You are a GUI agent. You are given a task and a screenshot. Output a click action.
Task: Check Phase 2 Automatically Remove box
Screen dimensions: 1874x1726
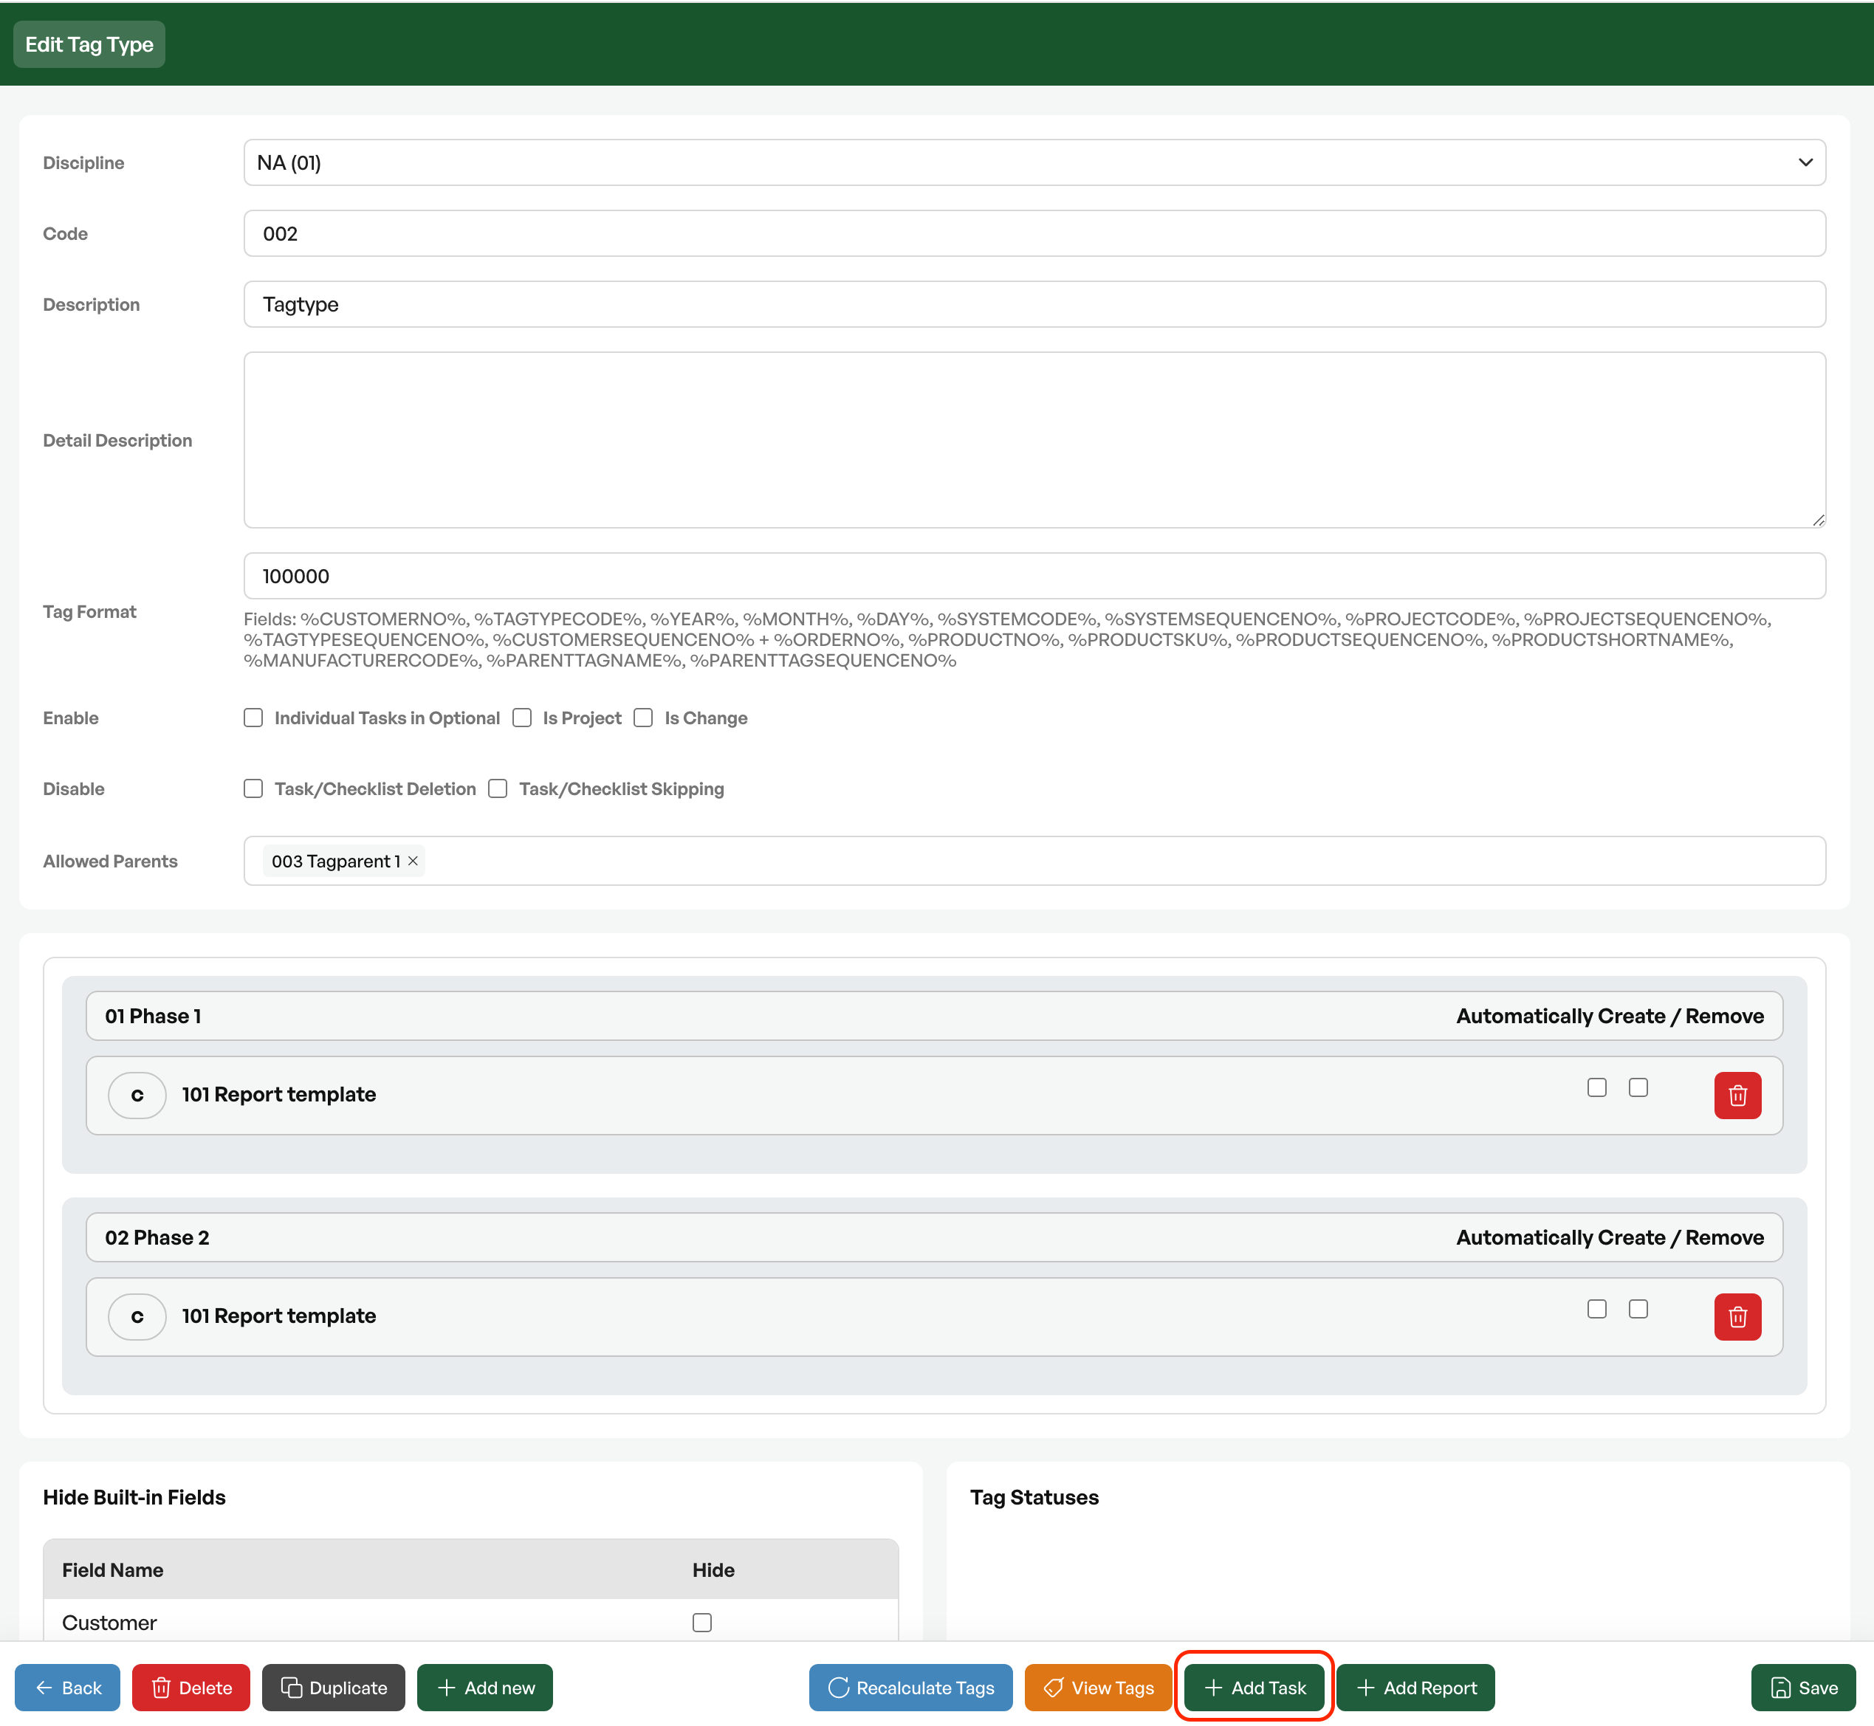click(1638, 1308)
